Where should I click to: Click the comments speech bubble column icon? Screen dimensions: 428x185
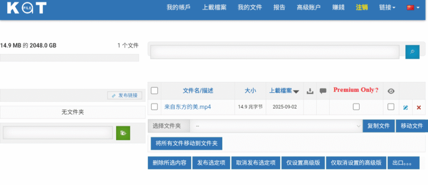[x=323, y=91]
